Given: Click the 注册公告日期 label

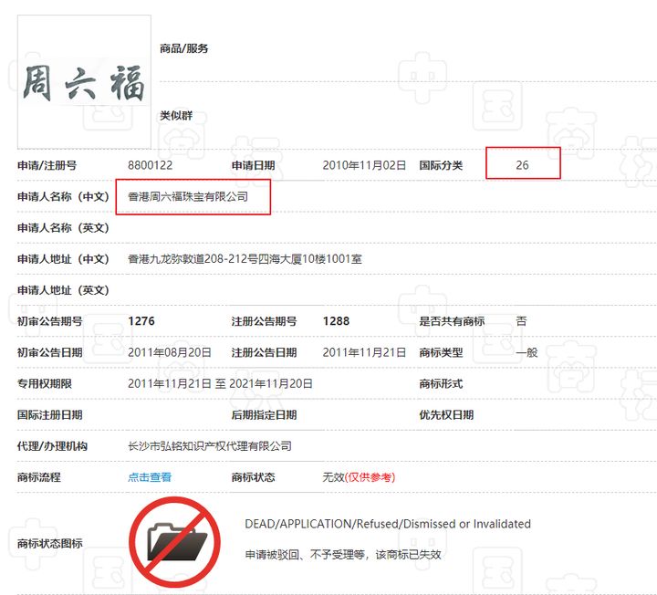Looking at the screenshot, I should 264,352.
